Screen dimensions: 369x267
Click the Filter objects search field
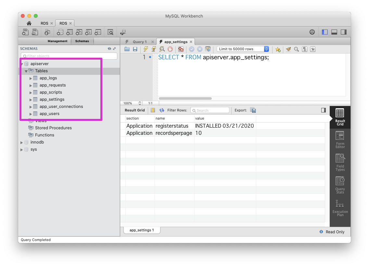tap(69, 56)
